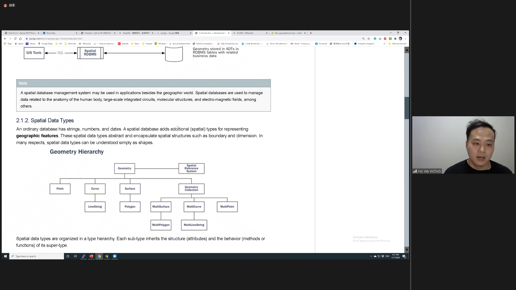Image resolution: width=516 pixels, height=290 pixels.
Task: Open the Chrome profile avatar
Action: 400,39
